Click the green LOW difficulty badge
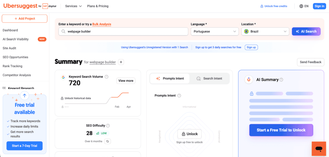The width and height of the screenshot is (329, 157). pyautogui.click(x=102, y=133)
